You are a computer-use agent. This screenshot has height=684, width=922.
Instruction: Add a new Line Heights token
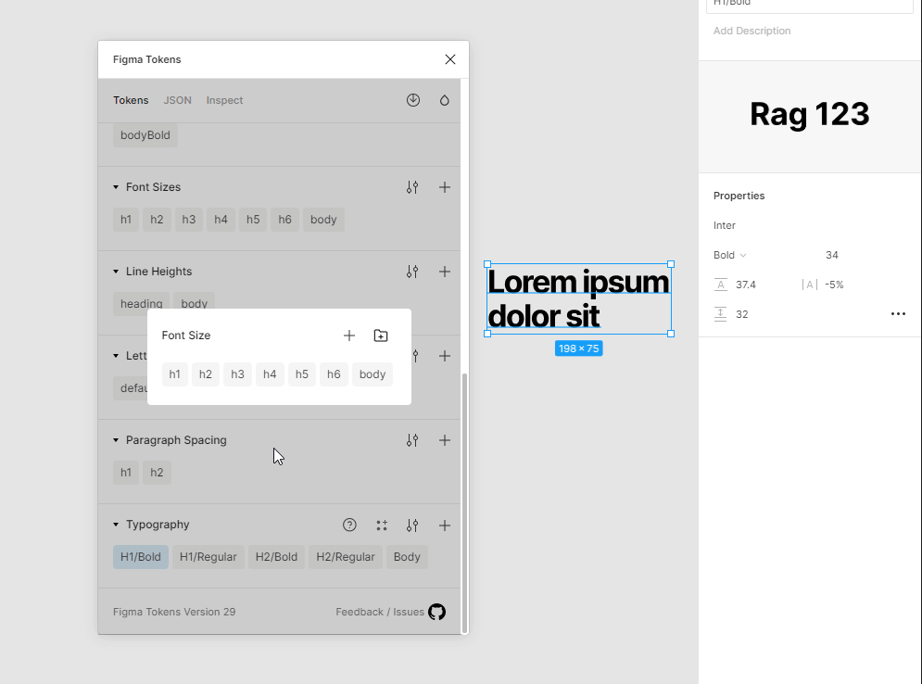(x=445, y=272)
